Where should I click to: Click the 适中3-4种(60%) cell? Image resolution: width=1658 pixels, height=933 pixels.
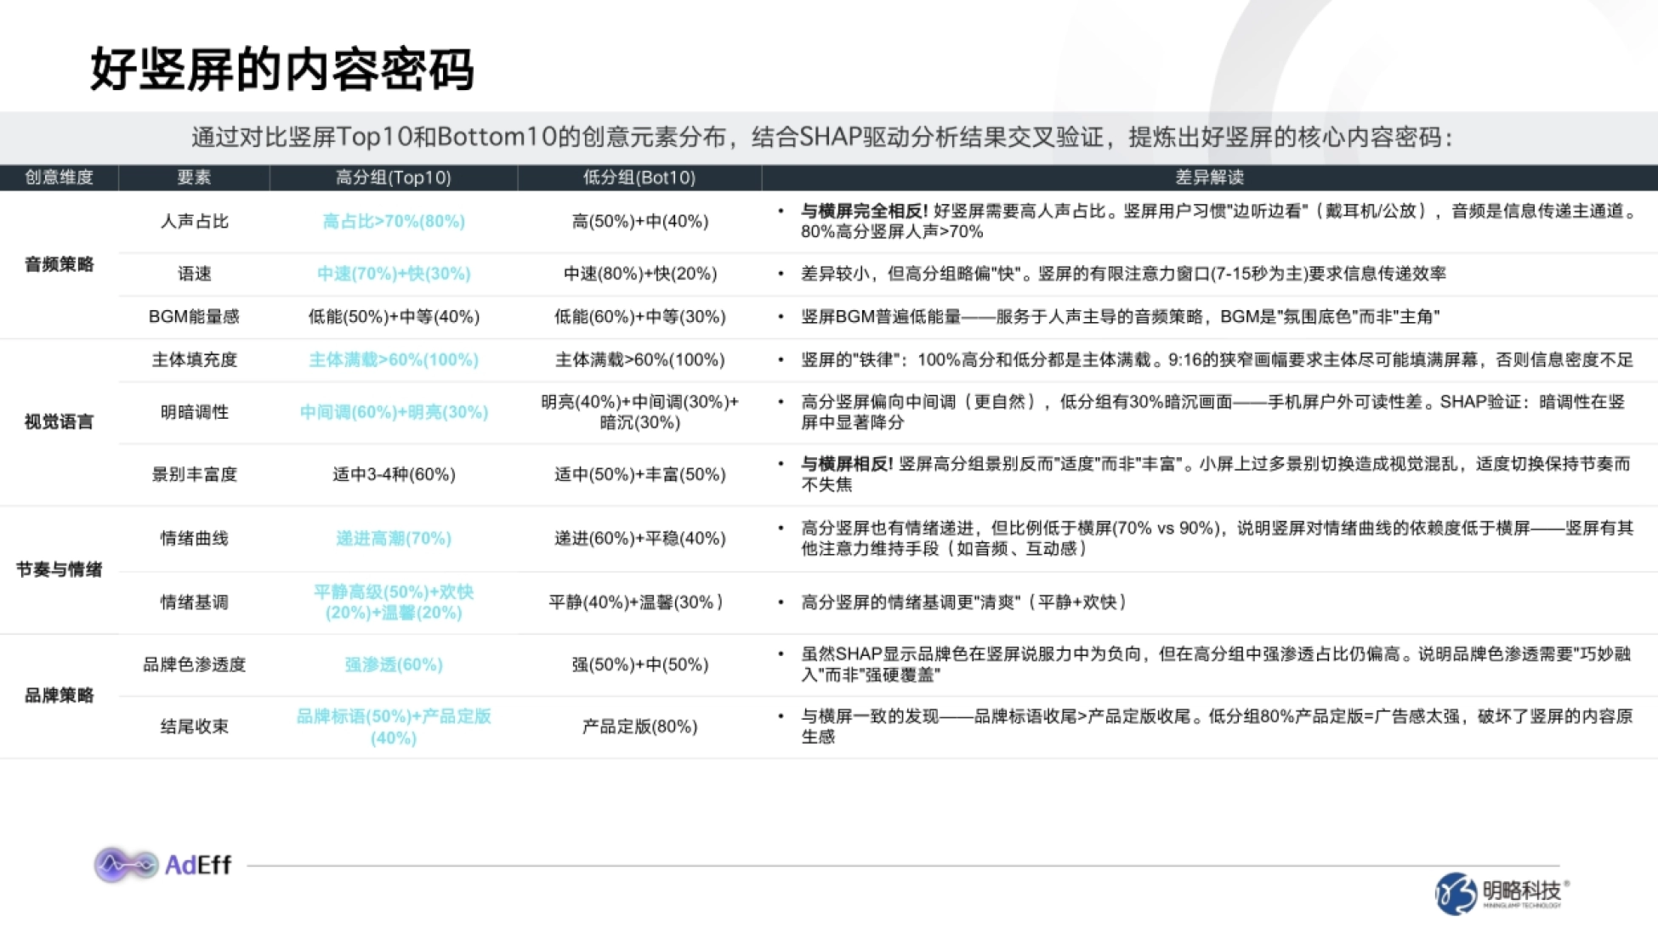coord(394,474)
